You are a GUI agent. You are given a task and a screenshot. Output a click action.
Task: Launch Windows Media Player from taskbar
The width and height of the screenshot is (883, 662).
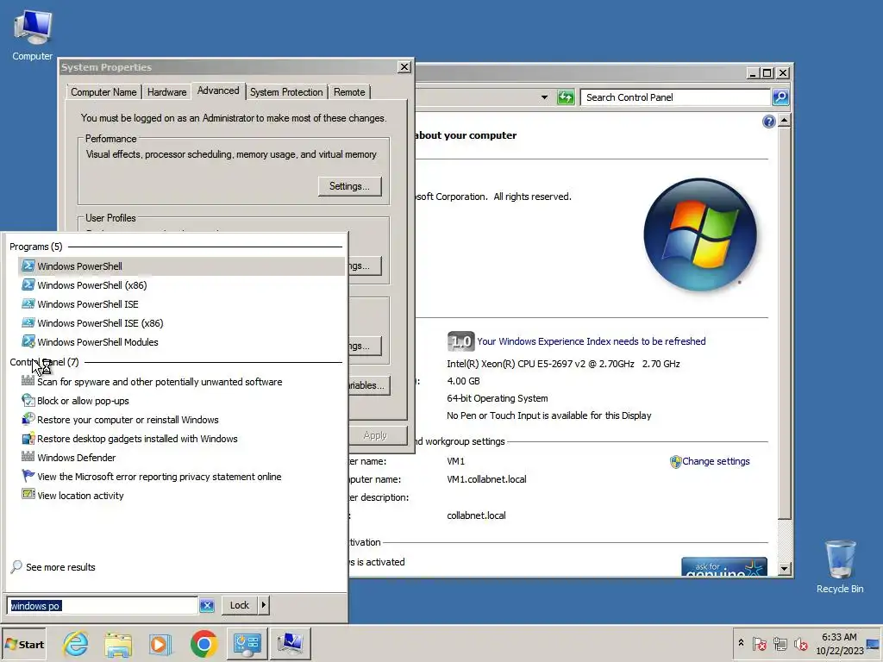tap(160, 643)
